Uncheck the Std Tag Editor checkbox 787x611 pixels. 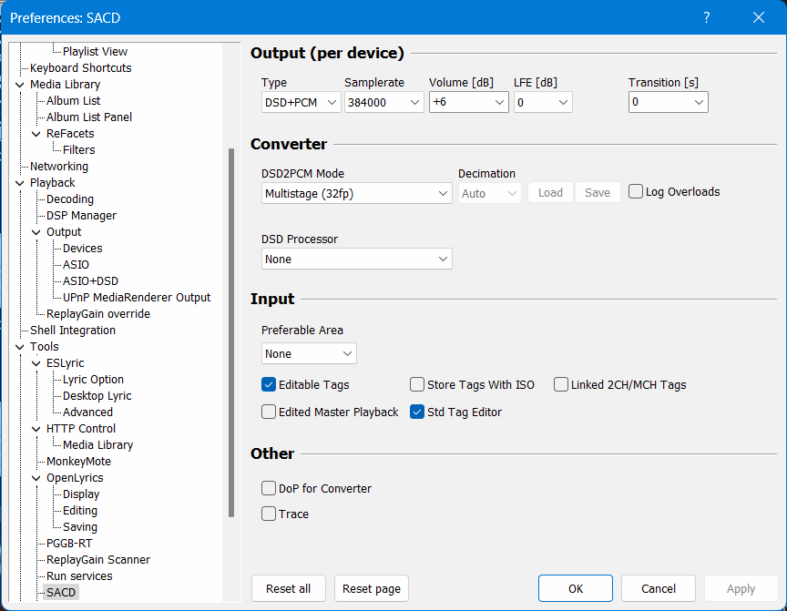417,412
